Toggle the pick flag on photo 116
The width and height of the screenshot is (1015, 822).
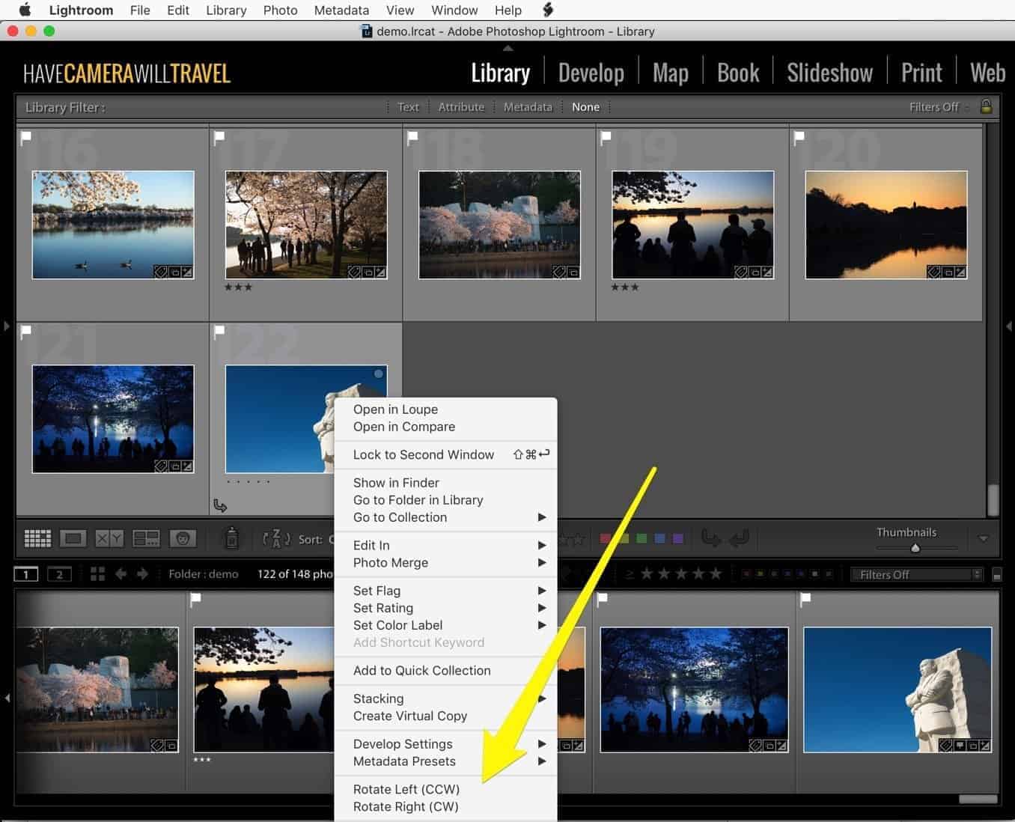[x=26, y=138]
